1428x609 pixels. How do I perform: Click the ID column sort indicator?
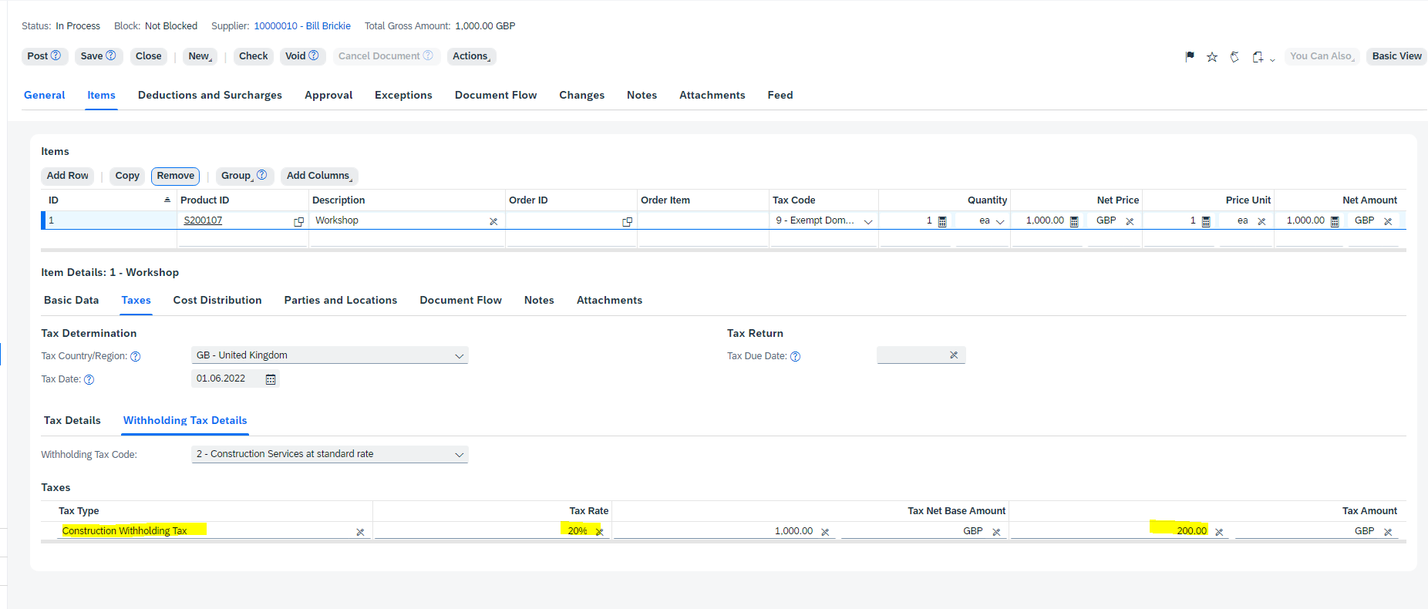click(x=167, y=200)
